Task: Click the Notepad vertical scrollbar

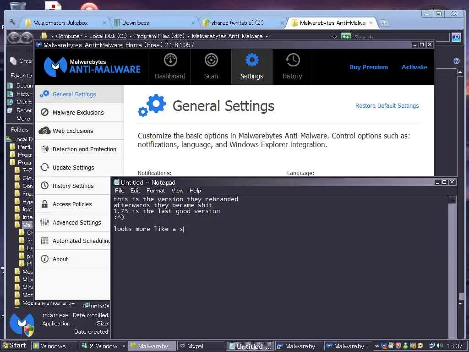Action: point(452,267)
